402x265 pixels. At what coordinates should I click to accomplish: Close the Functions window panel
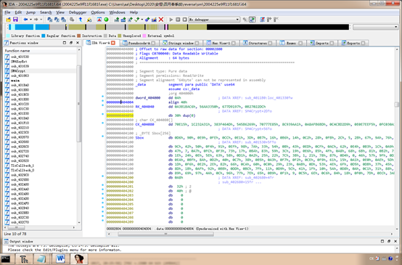tap(78, 43)
